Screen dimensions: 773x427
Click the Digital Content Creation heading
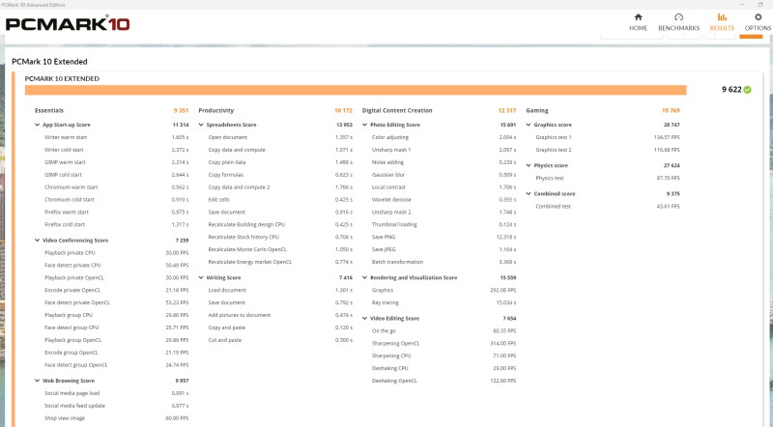(x=397, y=110)
